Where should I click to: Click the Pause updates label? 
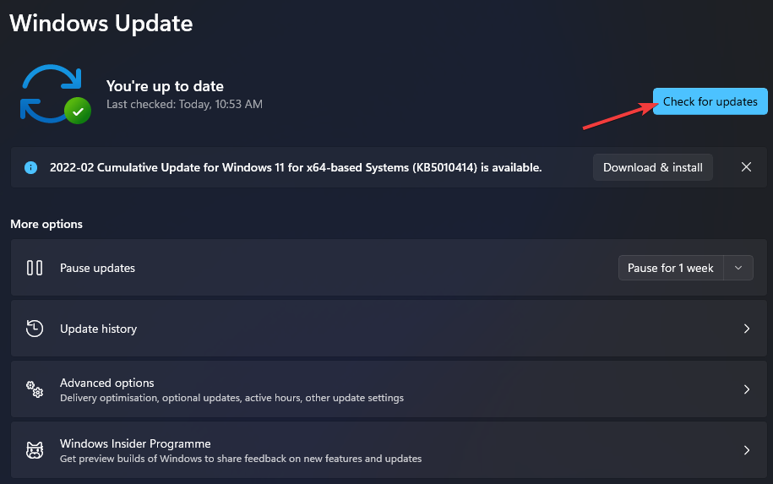click(x=97, y=268)
